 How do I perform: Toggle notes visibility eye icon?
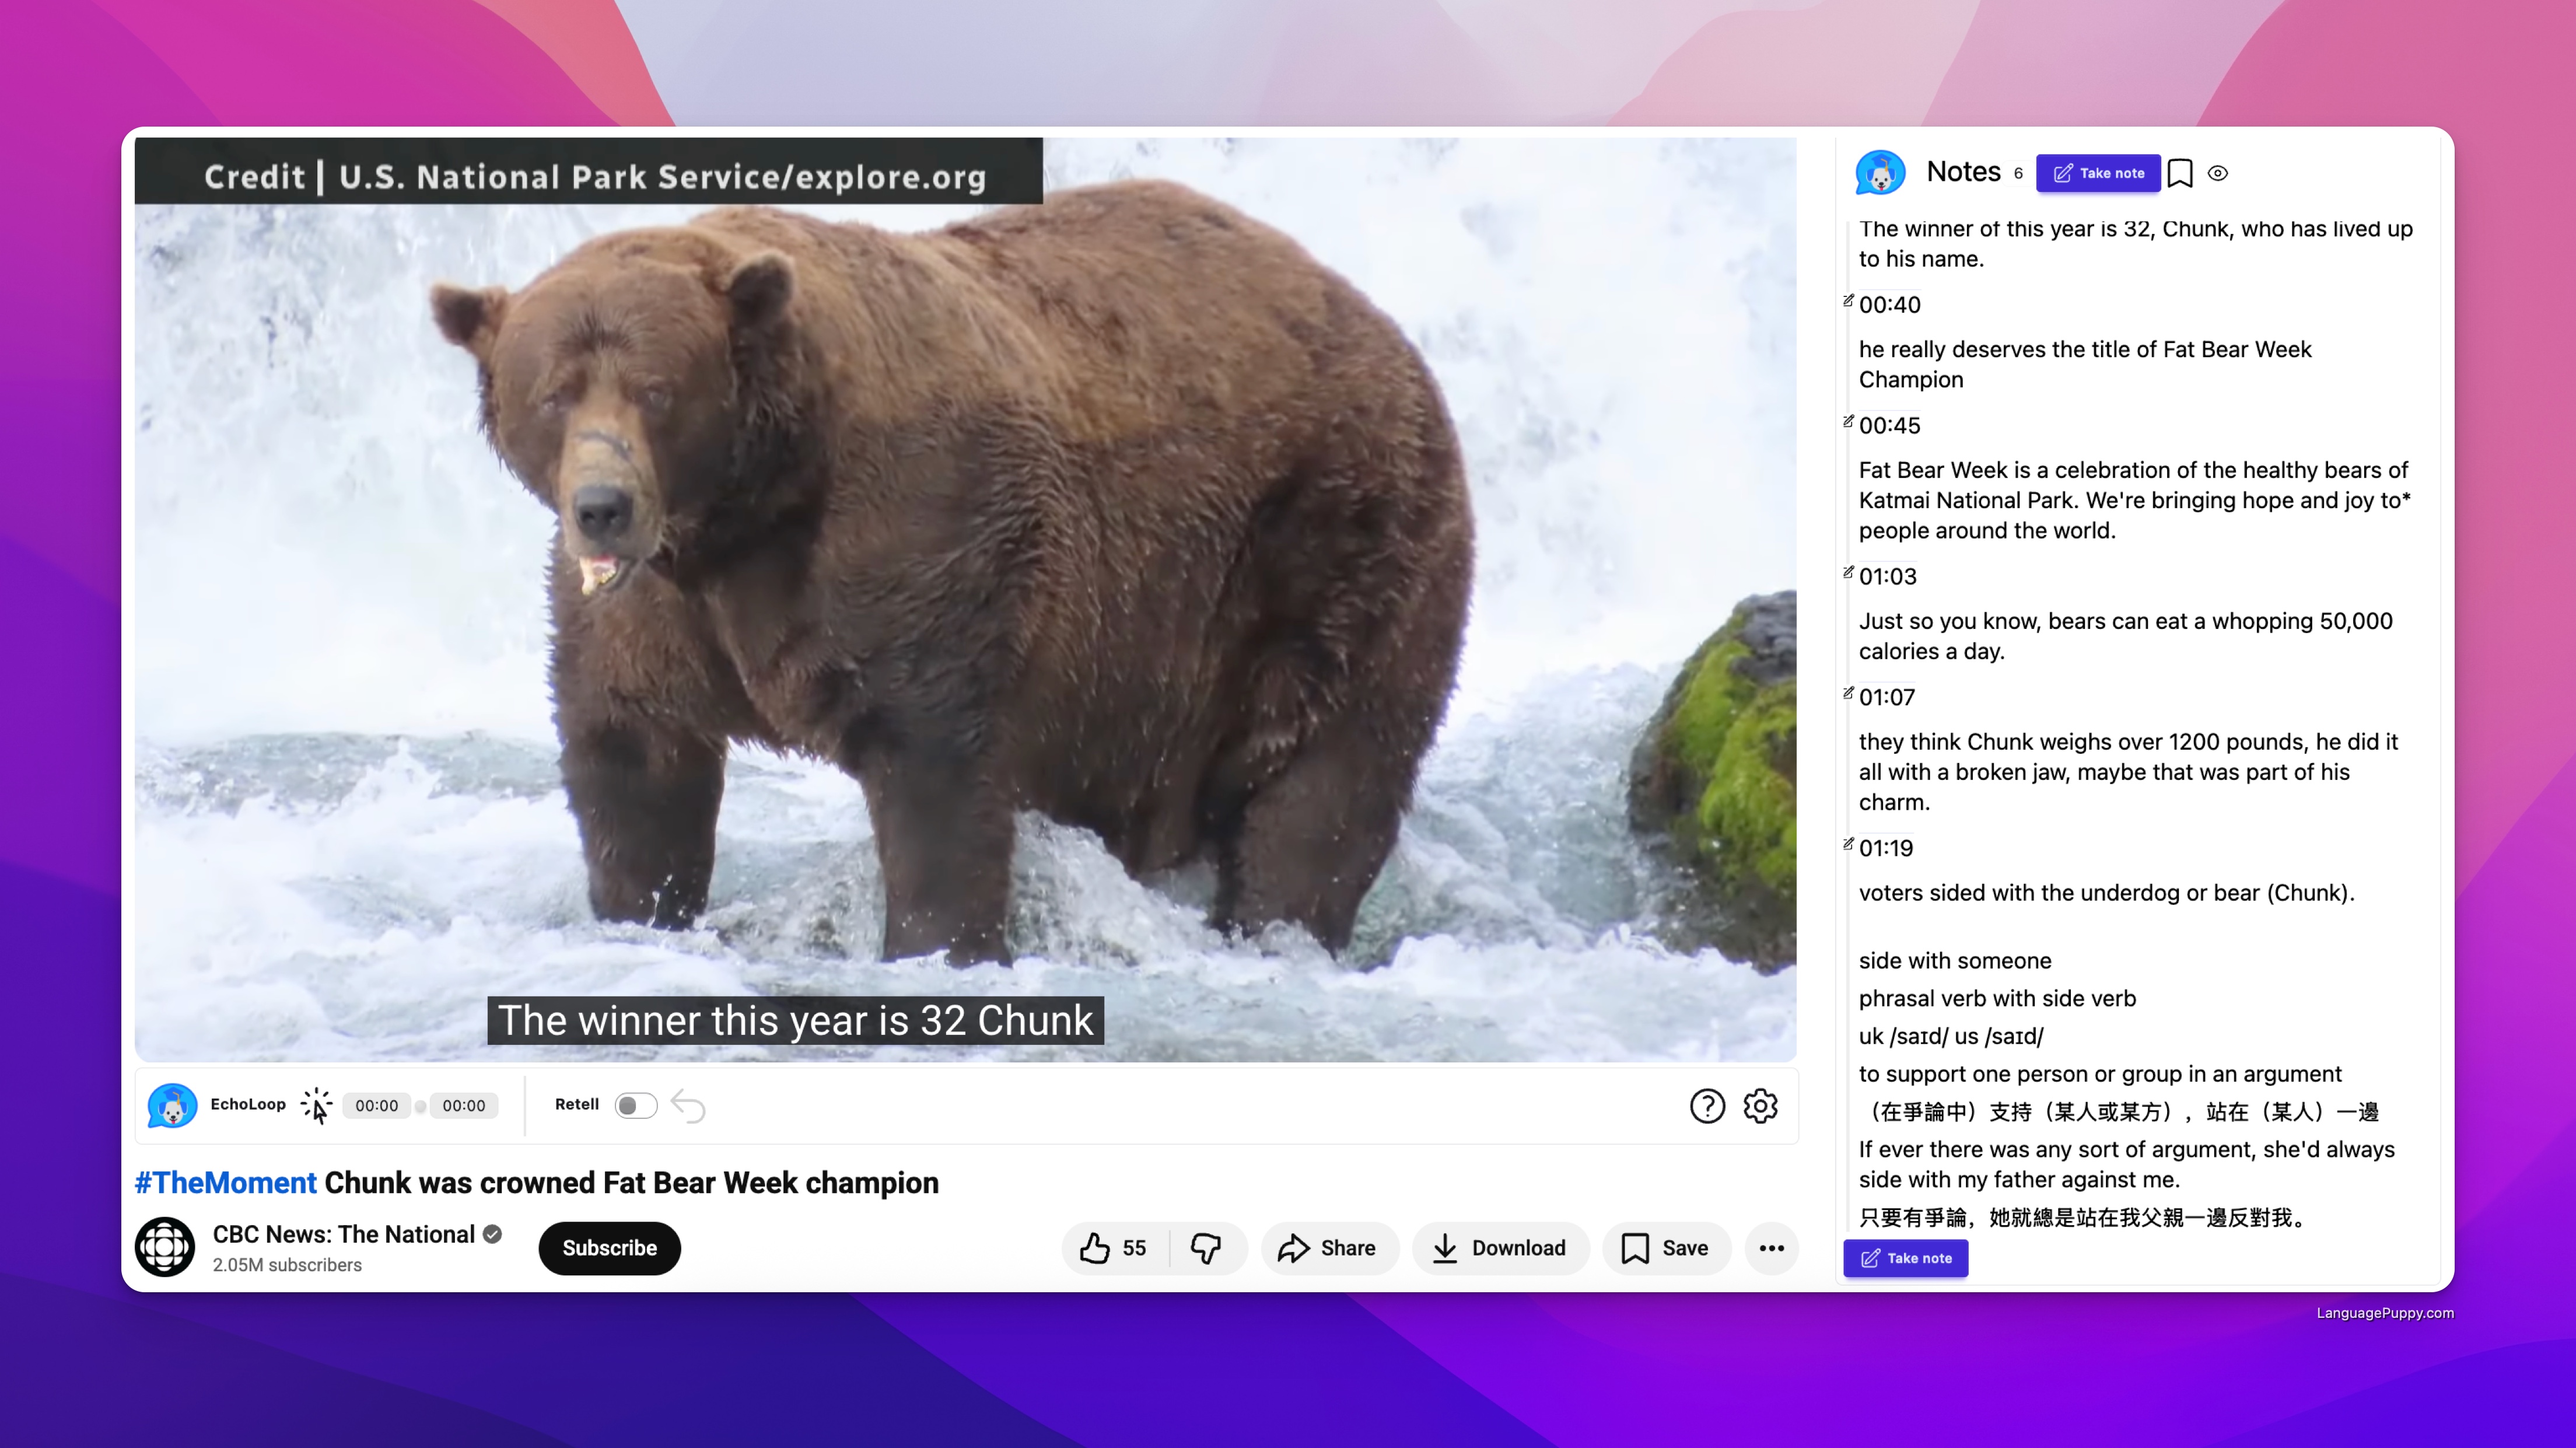(2217, 173)
